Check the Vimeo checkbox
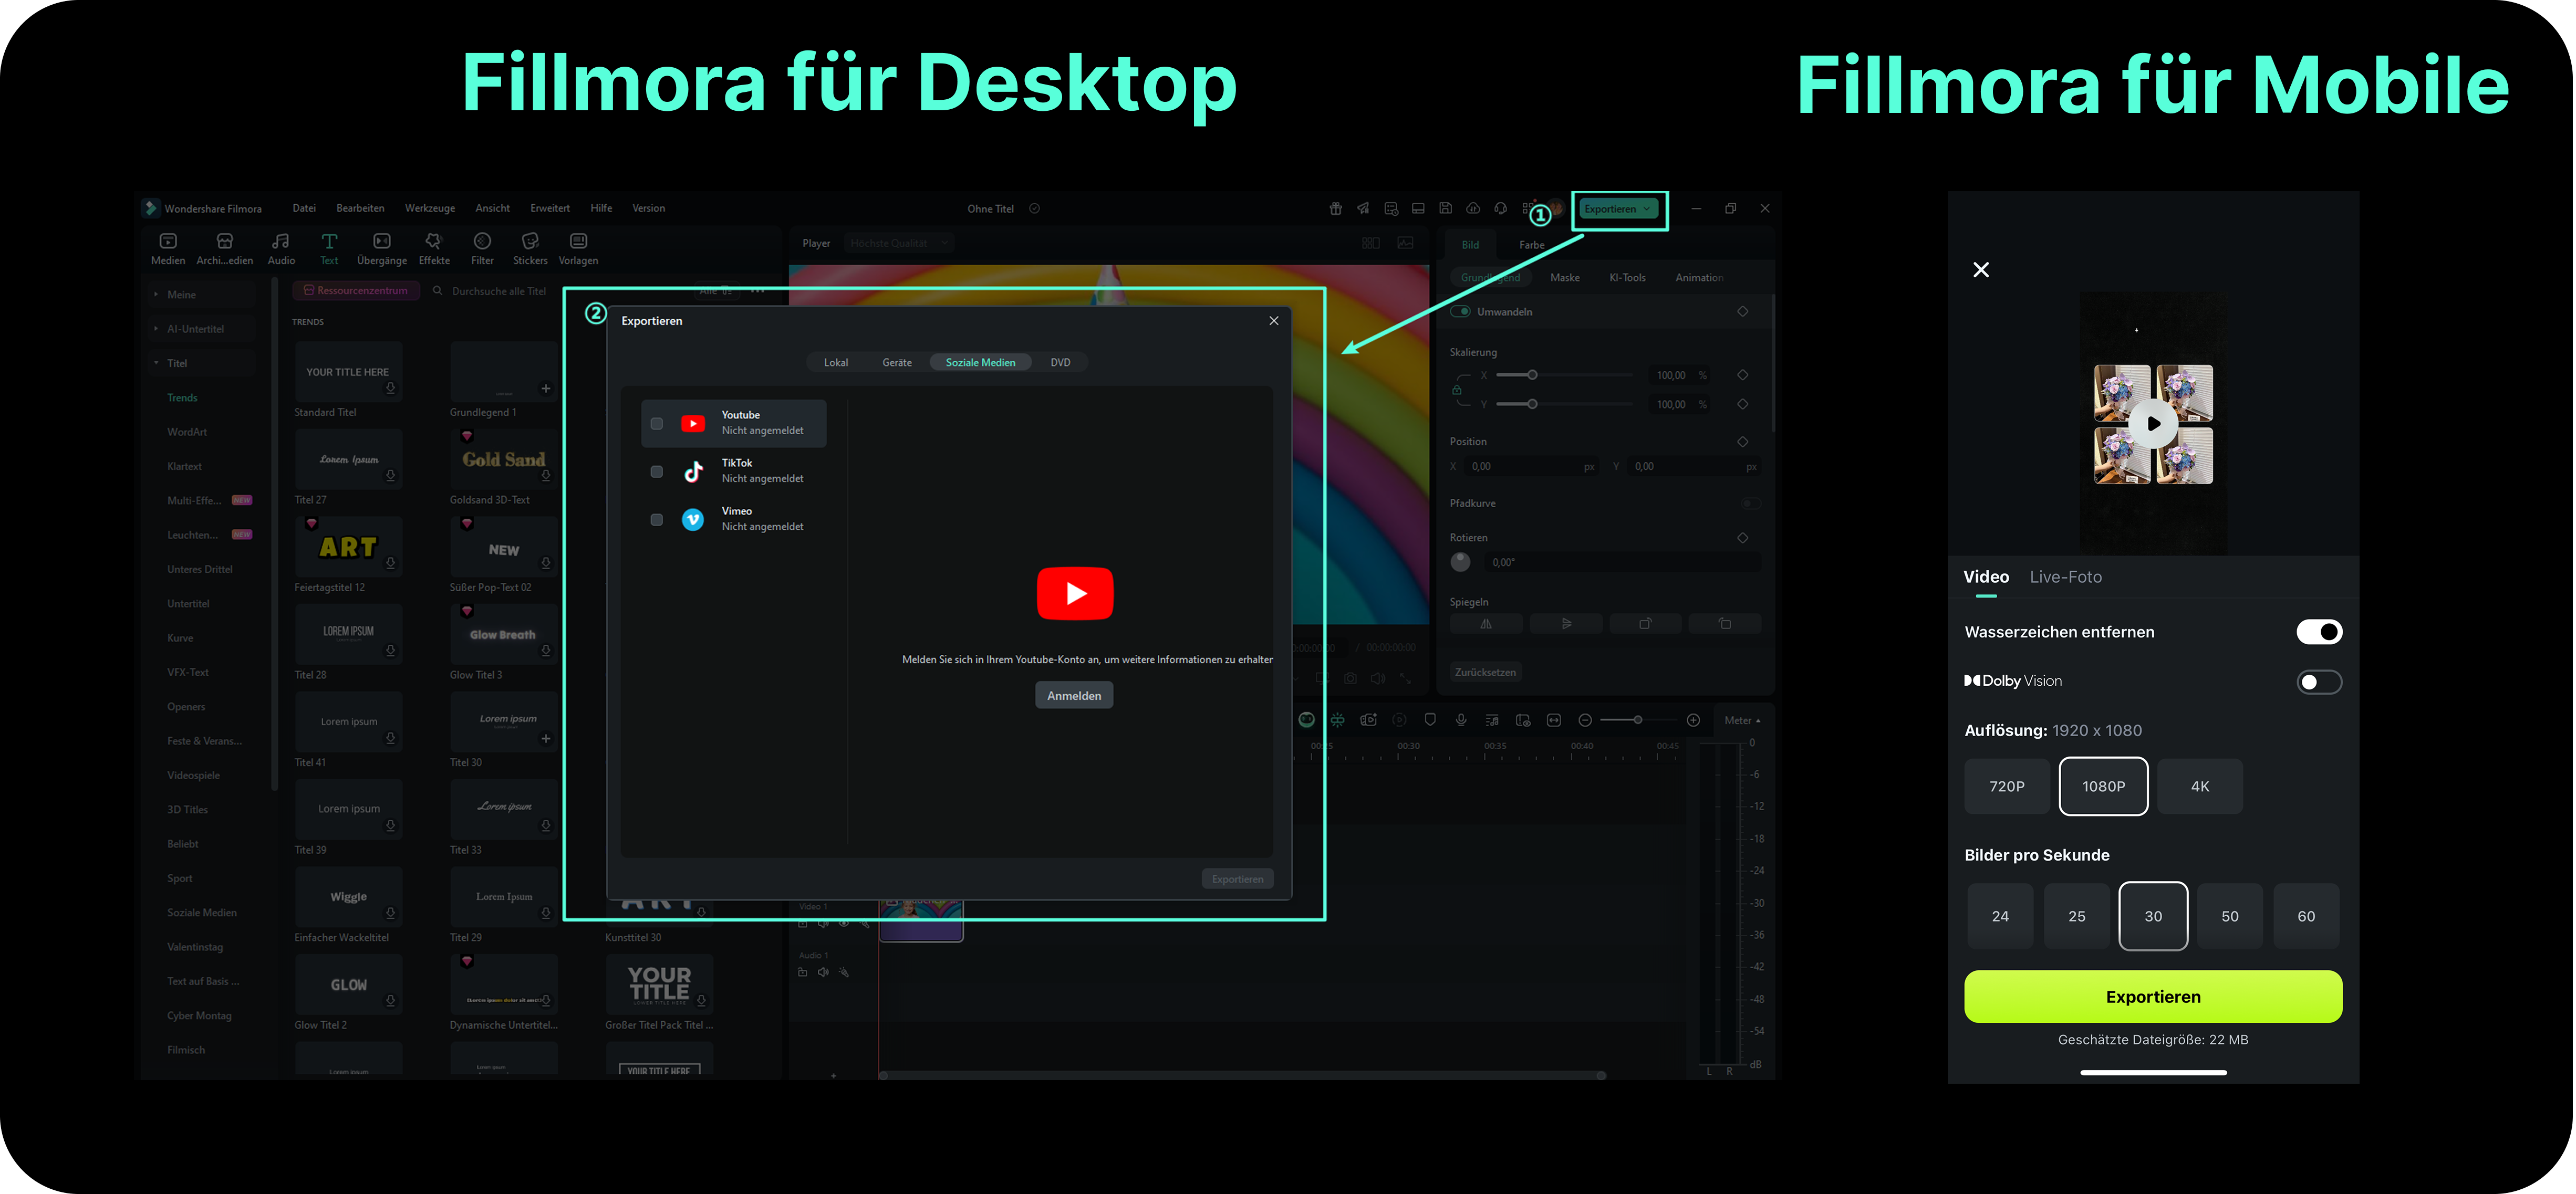Screen dimensions: 2576x1194 [657, 520]
